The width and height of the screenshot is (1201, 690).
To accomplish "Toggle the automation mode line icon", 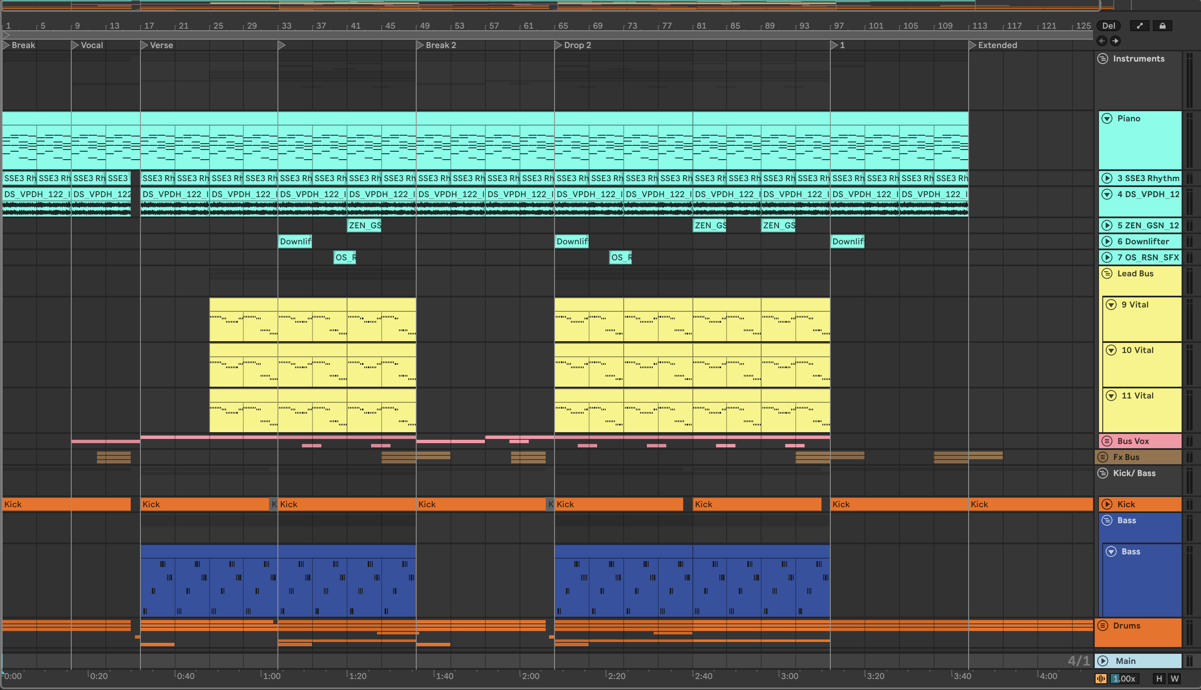I will (x=1139, y=26).
